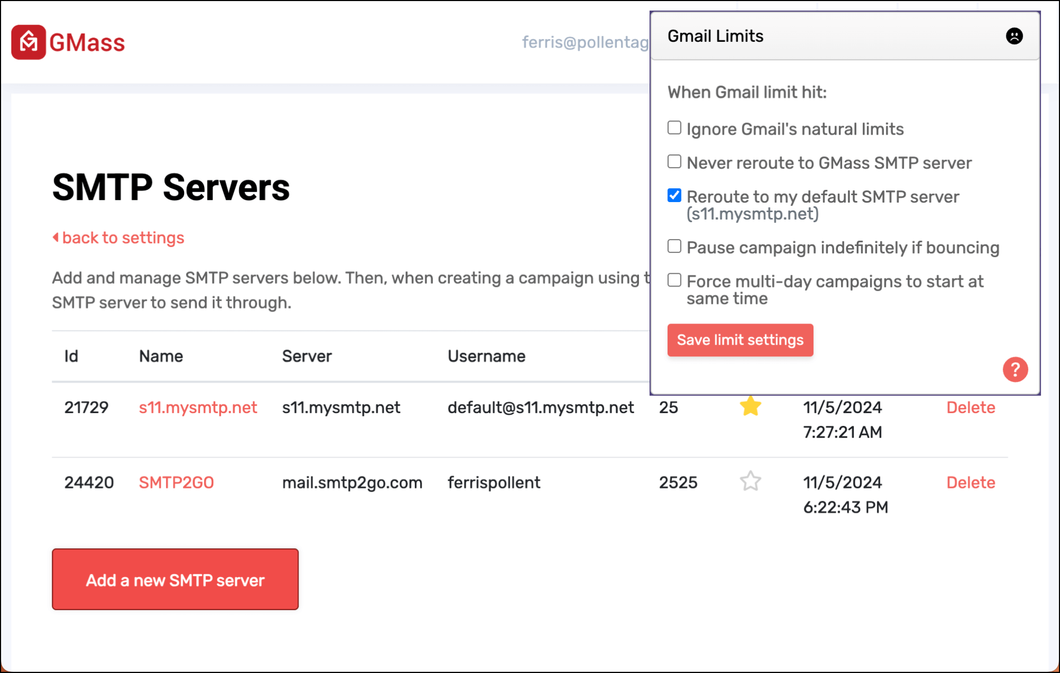Open the s11.mysmtp.net server name link
This screenshot has height=673, width=1060.
[198, 407]
